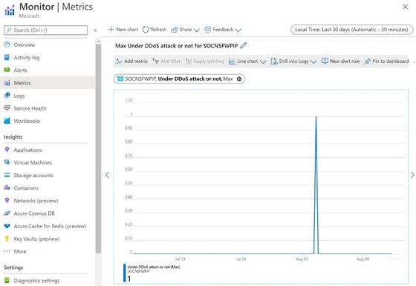Viewport: 416px width, 286px height.
Task: Open Storage accounts insights
Action: coord(33,175)
